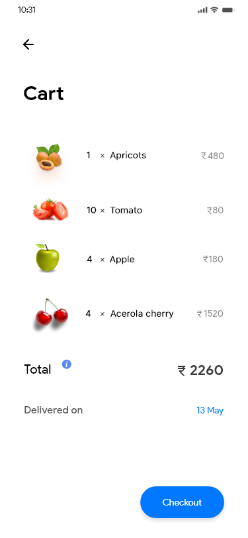Tap the quantity 10 for Tomato
This screenshot has width=248, height=538.
pyautogui.click(x=91, y=210)
